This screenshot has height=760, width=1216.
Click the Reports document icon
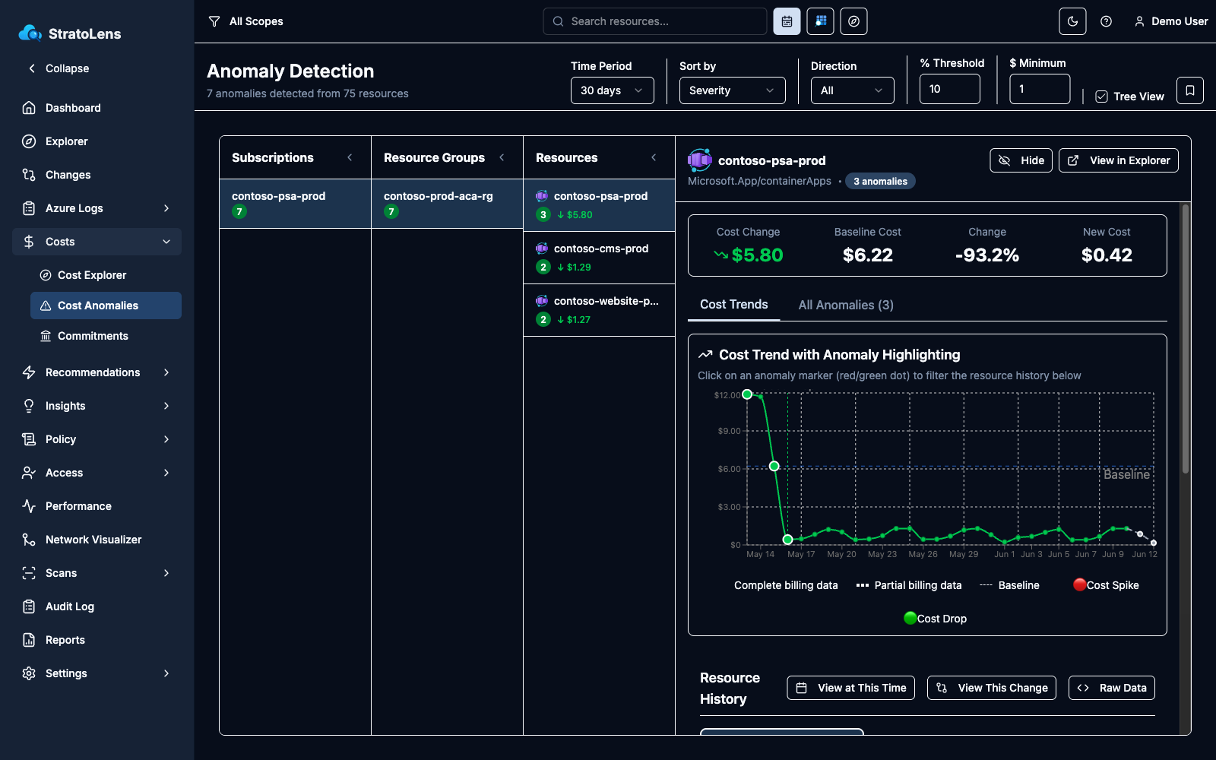point(29,640)
